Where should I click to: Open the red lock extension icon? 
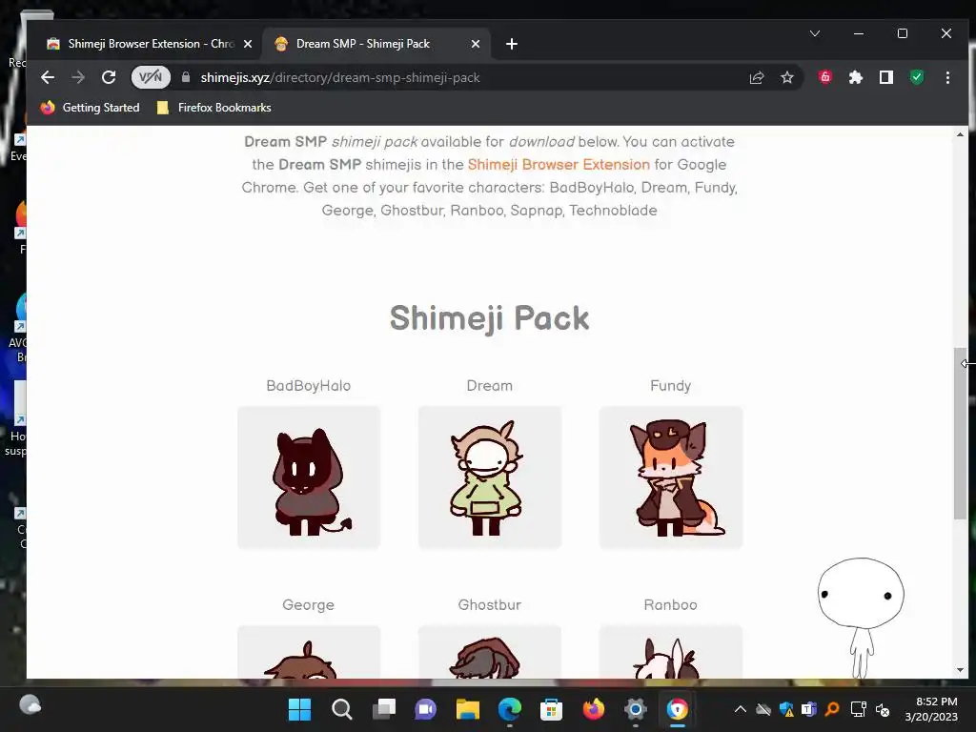(x=825, y=77)
